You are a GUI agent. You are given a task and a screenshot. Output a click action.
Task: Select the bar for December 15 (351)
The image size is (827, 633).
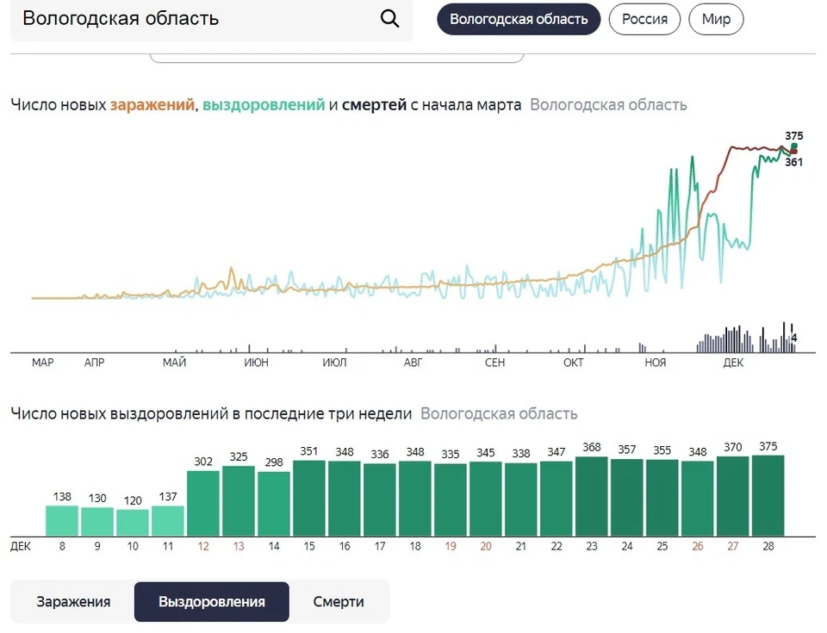309,499
